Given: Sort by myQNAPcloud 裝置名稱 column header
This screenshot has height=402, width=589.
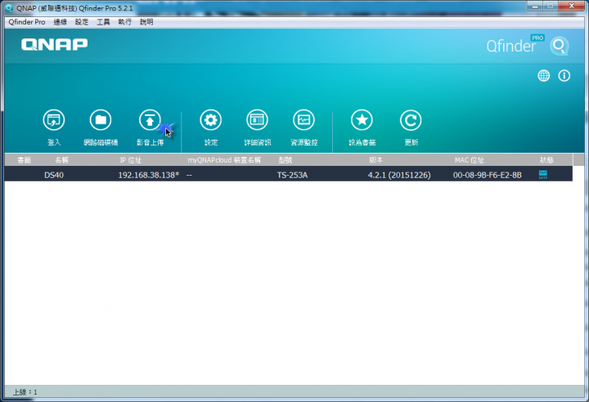Looking at the screenshot, I should 224,160.
